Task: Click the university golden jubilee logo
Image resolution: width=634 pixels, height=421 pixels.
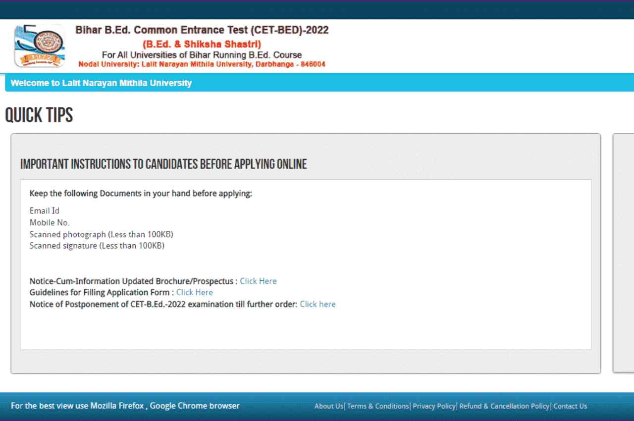Action: click(x=40, y=46)
